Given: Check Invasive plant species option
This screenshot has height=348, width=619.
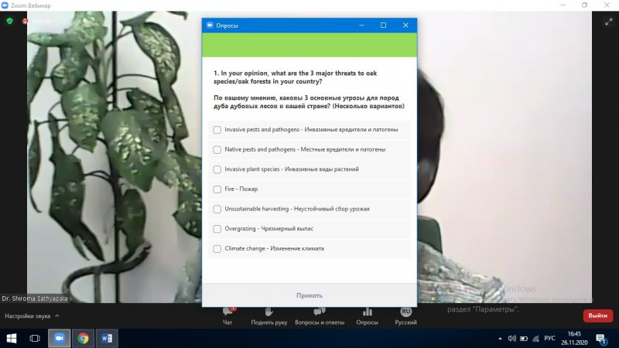Looking at the screenshot, I should (x=217, y=169).
